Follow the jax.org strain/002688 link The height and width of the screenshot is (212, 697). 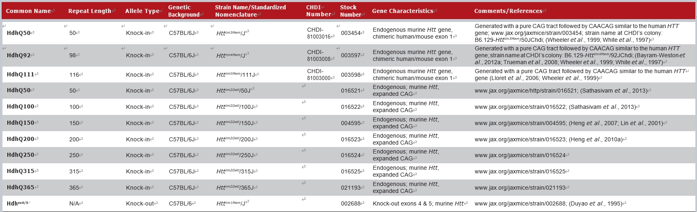520,203
